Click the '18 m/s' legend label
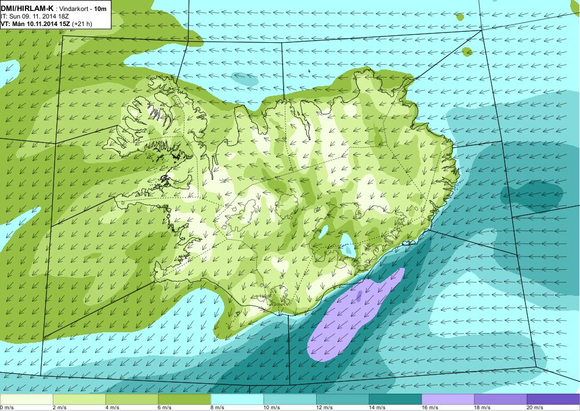Image resolution: width=580 pixels, height=411 pixels. tap(481, 408)
